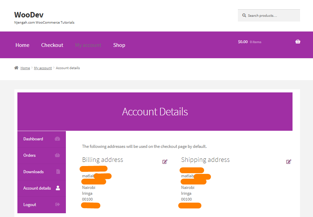Click the Billing address heading
313x217 pixels.
tap(103, 160)
